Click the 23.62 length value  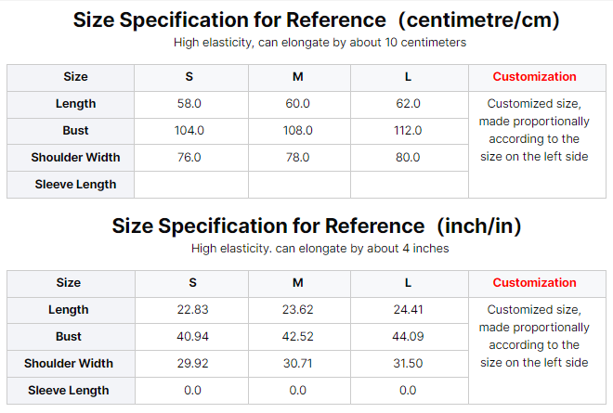click(x=298, y=310)
